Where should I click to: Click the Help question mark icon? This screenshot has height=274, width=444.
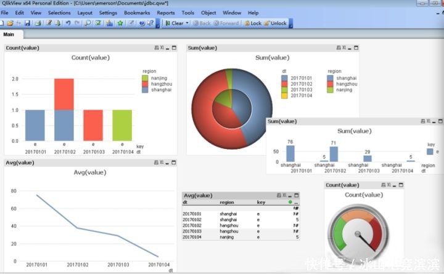(x=142, y=23)
